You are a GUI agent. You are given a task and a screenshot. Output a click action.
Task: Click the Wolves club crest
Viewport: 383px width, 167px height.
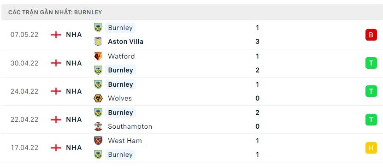98,98
